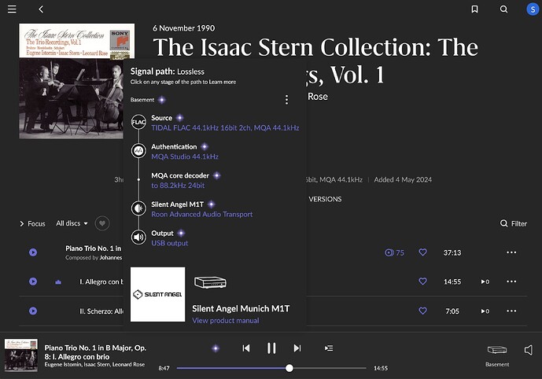Expand the Focus panel
Viewport: 542px width, 379px height.
pyautogui.click(x=32, y=224)
